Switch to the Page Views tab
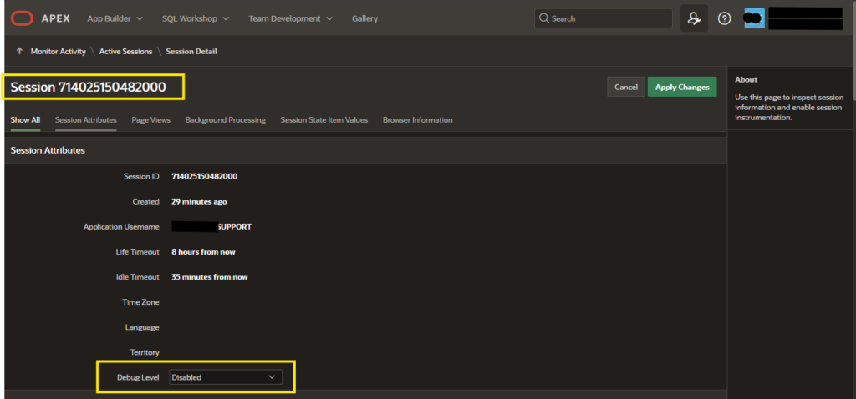This screenshot has width=856, height=399. click(150, 120)
